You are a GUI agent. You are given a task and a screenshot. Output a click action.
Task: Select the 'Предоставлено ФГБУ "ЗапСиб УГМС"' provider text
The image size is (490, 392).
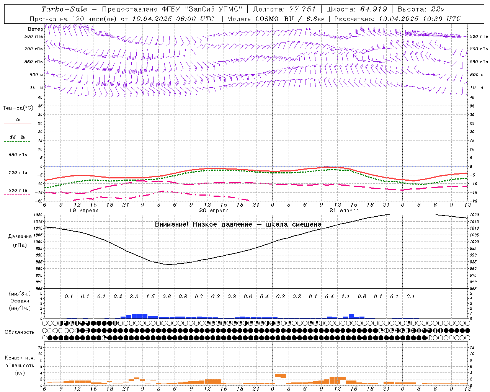[171, 9]
